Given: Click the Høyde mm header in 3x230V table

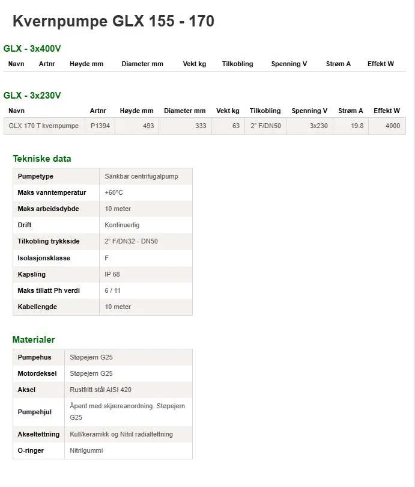Looking at the screenshot, I should [136, 111].
